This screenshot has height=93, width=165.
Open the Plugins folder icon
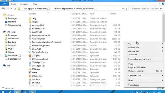[30, 22]
